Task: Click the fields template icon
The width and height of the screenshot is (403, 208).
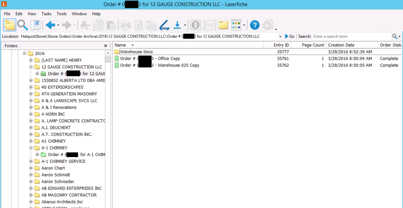Action: click(x=209, y=25)
